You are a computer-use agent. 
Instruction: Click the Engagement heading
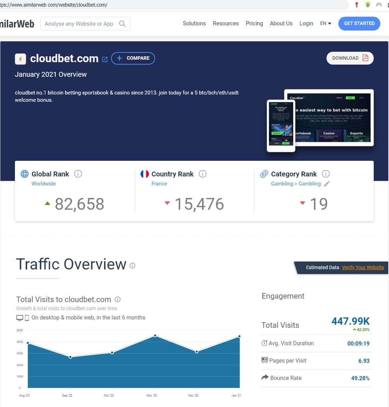(x=283, y=296)
